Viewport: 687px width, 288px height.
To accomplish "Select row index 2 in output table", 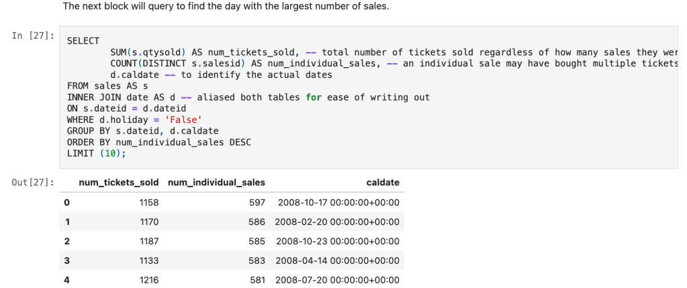I will coord(66,241).
